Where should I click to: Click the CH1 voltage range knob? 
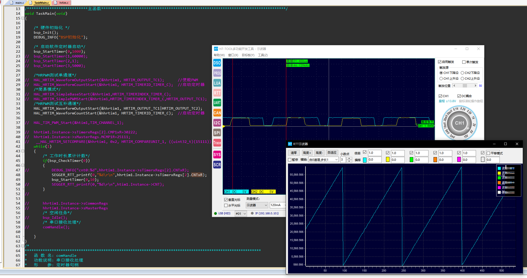point(459,123)
